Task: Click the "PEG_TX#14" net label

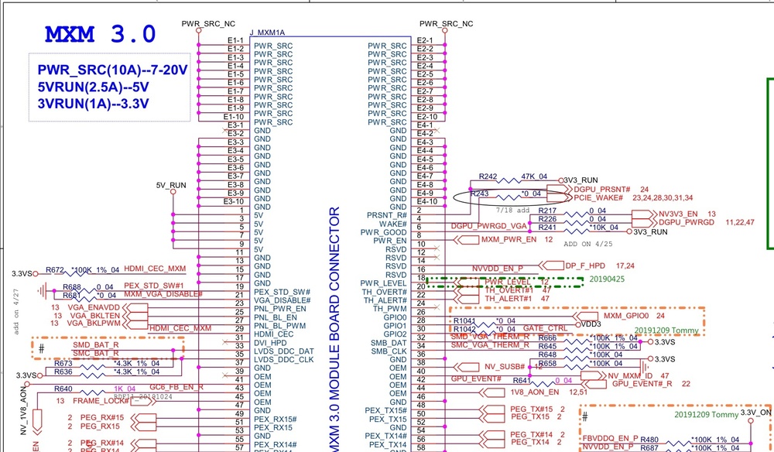Action: [x=531, y=435]
